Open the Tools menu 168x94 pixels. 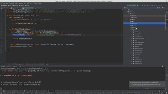point(28,3)
